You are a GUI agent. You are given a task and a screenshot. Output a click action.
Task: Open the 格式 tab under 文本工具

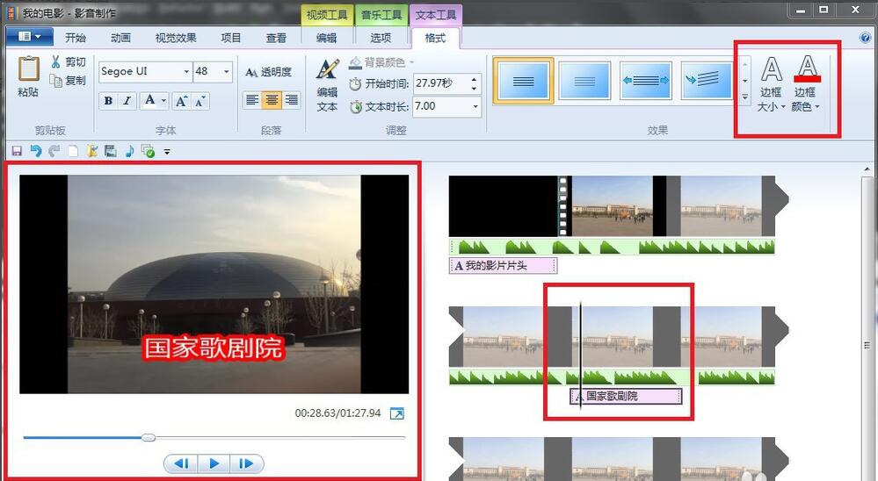(435, 38)
